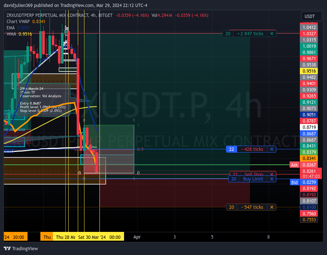Select the 0.9121 price label
This screenshot has height=255, width=327.
coord(309,102)
